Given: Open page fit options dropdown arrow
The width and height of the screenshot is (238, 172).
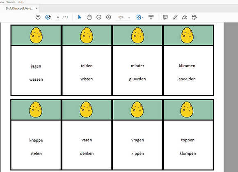Looking at the screenshot, I should (143, 17).
